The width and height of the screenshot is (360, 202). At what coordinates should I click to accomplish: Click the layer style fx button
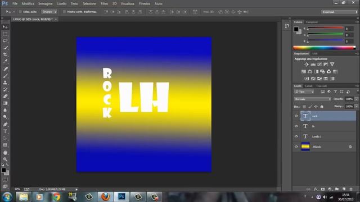click(316, 189)
